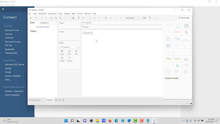Viewport: 220px width, 124px height.
Task: Open Microsoft Edge from the taskbar
Action: point(116,121)
